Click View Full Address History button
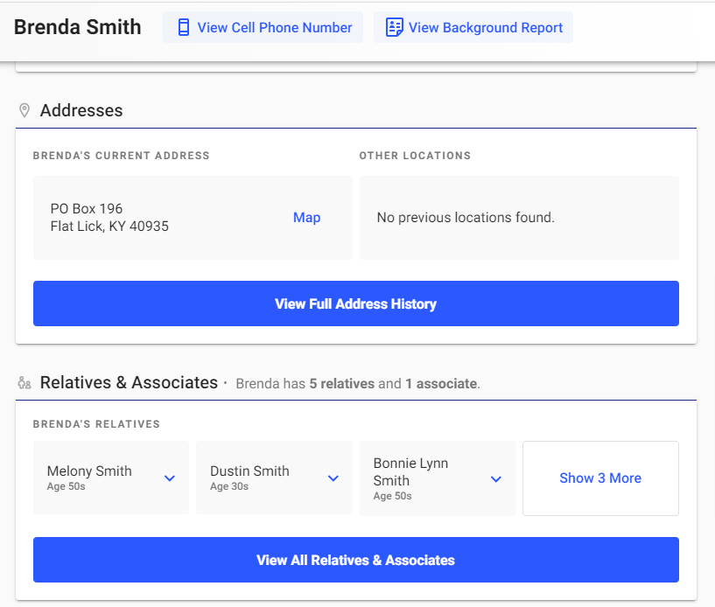 [356, 303]
